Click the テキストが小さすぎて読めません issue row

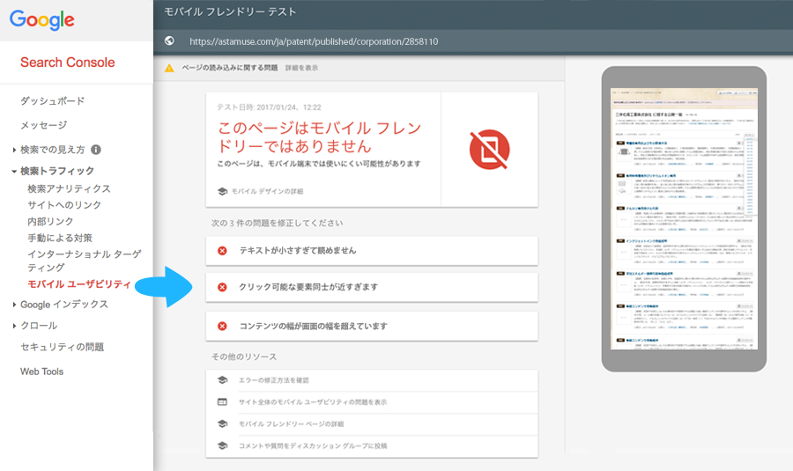coord(372,251)
